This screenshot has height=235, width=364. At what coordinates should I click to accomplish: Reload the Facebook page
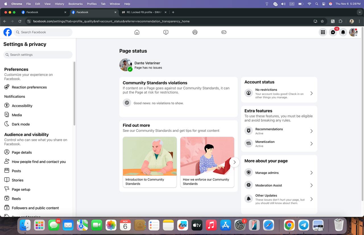20,21
